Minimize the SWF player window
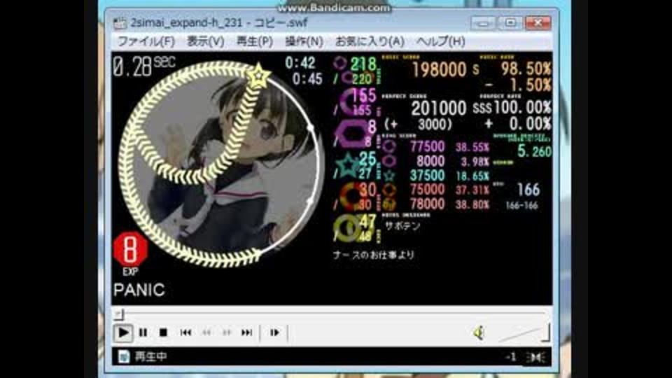The image size is (672, 378). click(x=484, y=23)
